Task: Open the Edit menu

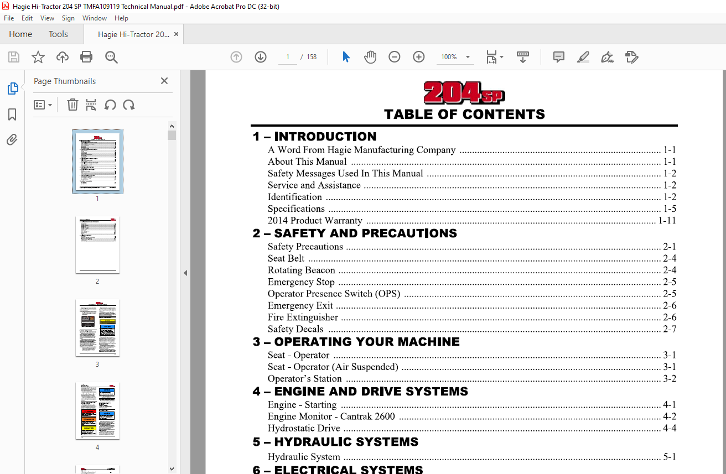Action: tap(27, 18)
